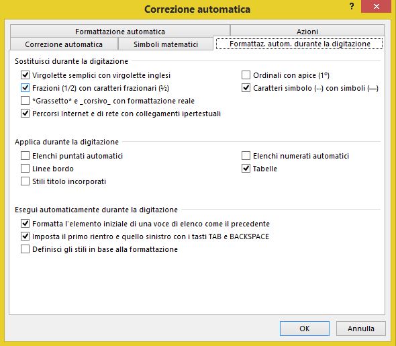Check Ordinali con apice option

[x=246, y=75]
